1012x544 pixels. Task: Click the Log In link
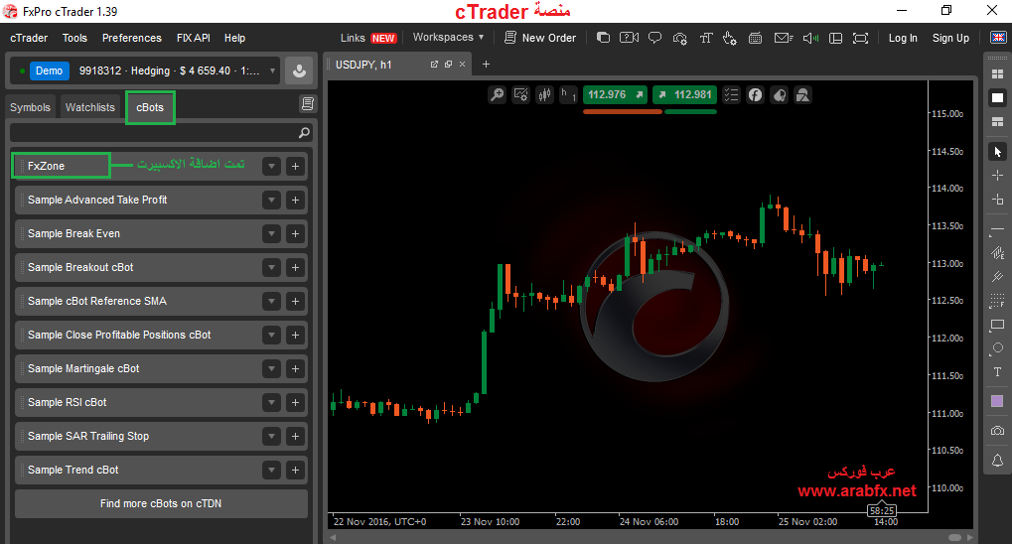click(903, 38)
